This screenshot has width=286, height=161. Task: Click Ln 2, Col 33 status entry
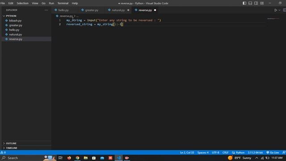187,153
